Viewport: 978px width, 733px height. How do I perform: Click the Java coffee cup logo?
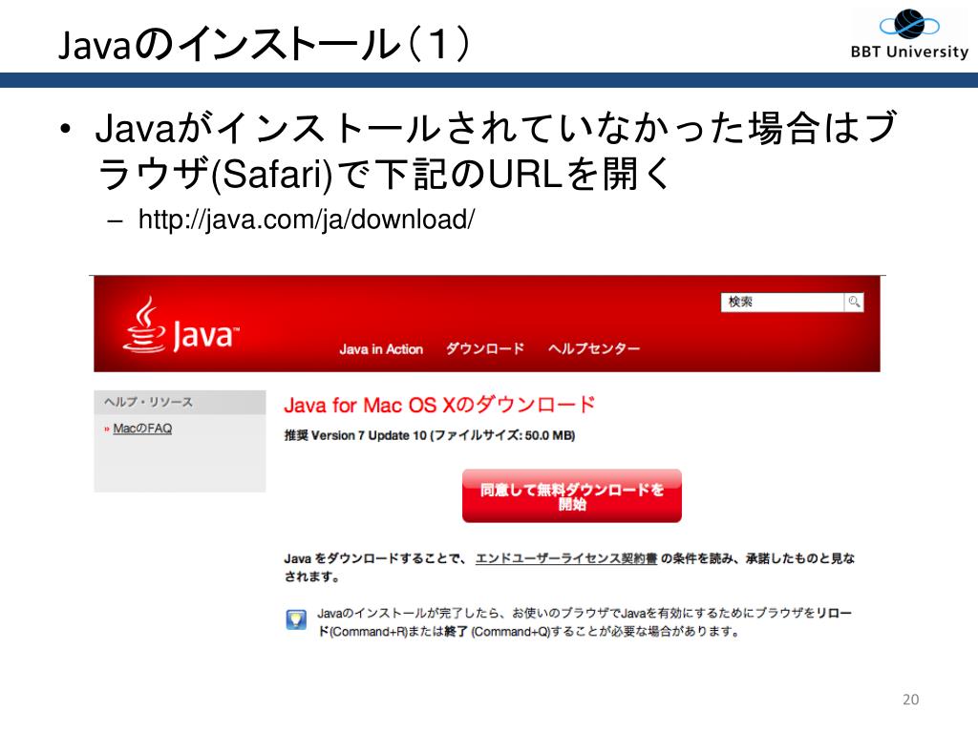click(145, 325)
